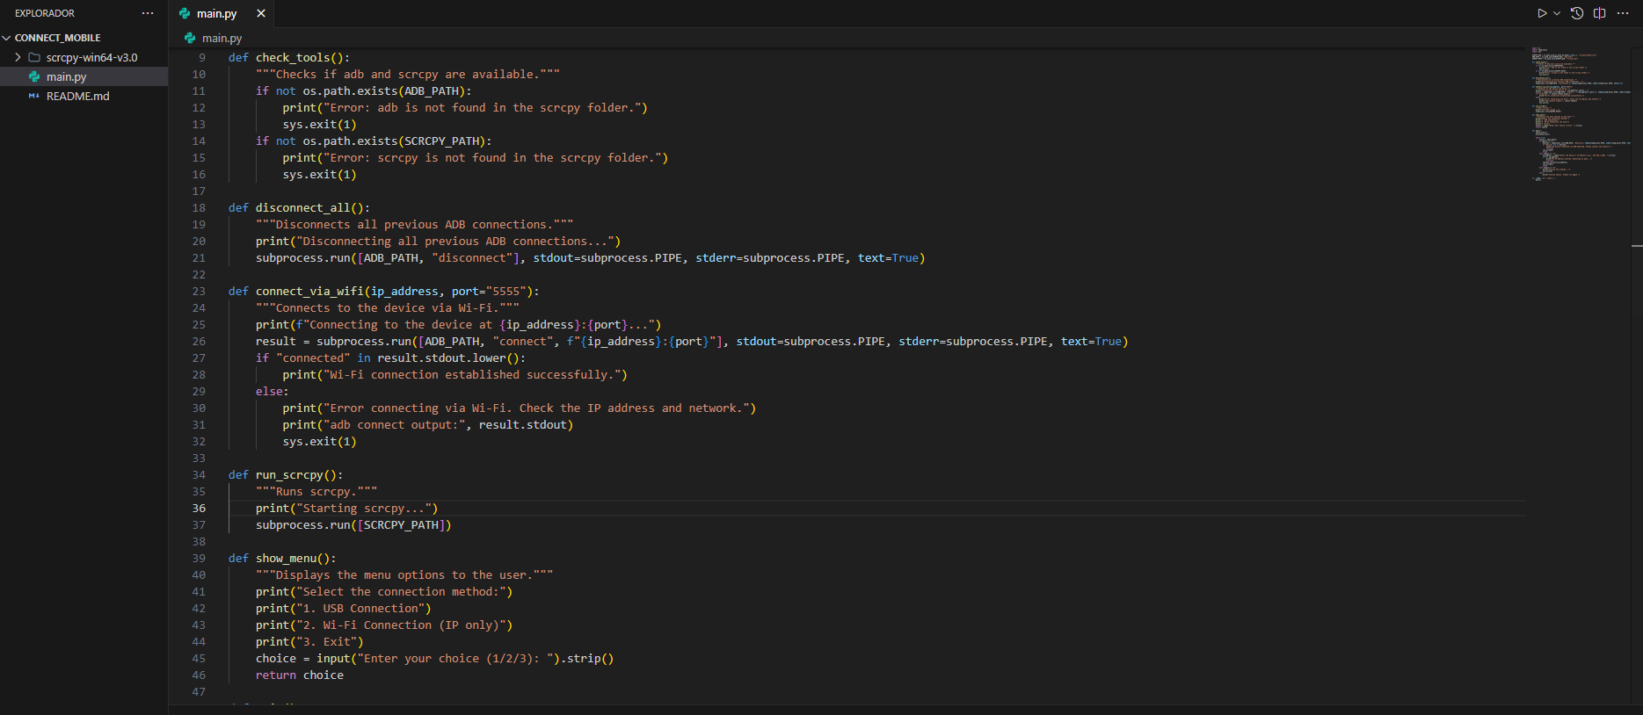This screenshot has width=1643, height=715.
Task: Click the main.py breadcrumb item
Action: tap(222, 38)
